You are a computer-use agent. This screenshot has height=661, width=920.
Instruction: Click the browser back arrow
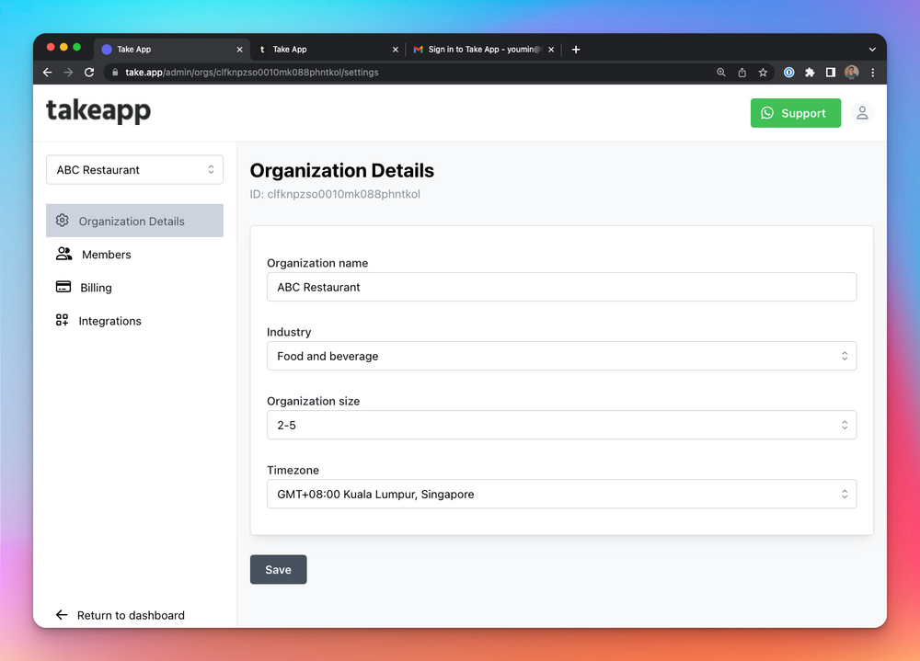click(48, 72)
